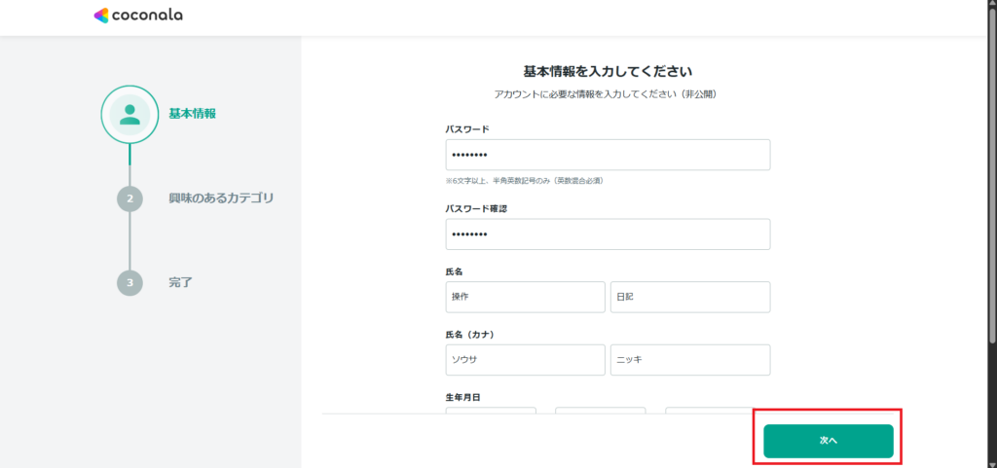Open the birth day dropdown under 生年月日
The height and width of the screenshot is (468, 997).
coord(709,410)
